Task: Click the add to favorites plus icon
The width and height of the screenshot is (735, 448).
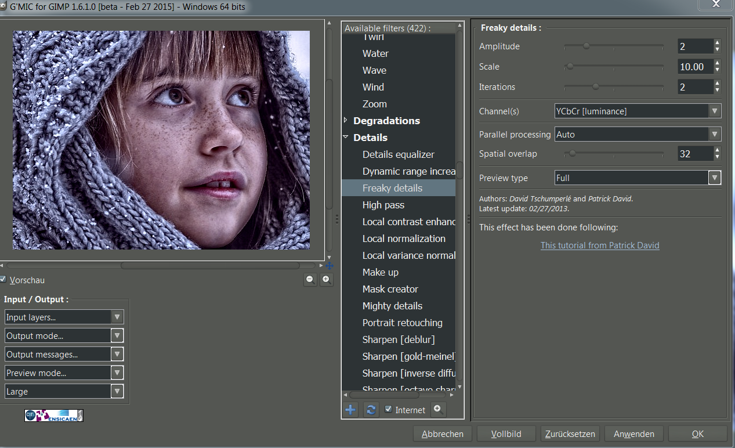Action: click(350, 410)
